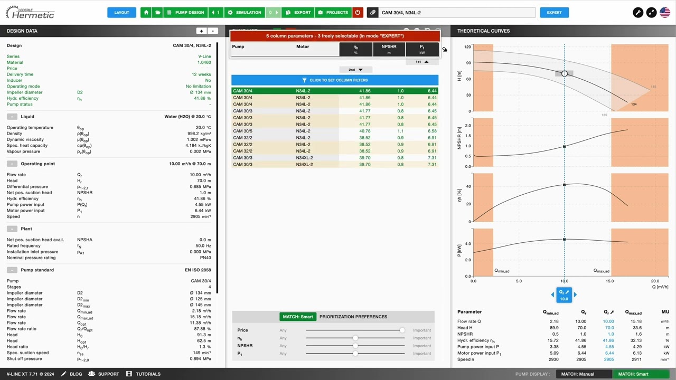Click the Qr wrench column header
The height and width of the screenshot is (380, 676).
pos(608,312)
